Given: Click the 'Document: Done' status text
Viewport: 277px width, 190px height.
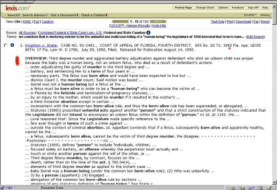Looking at the screenshot, I should click(x=52, y=188).
